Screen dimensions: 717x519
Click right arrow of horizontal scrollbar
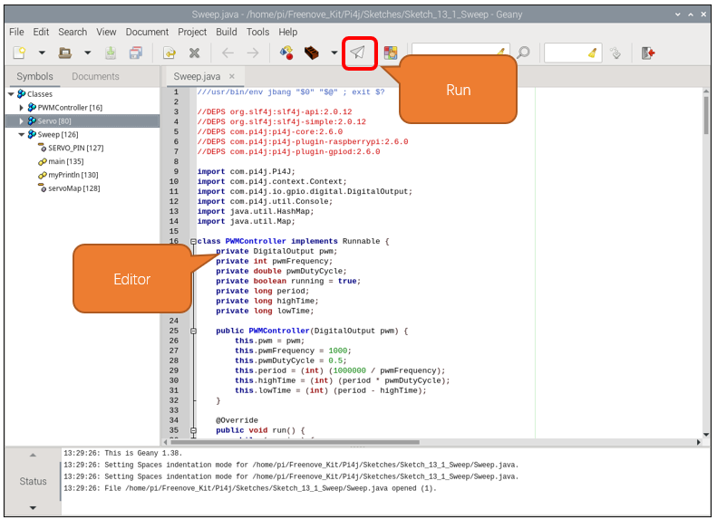tap(699, 442)
